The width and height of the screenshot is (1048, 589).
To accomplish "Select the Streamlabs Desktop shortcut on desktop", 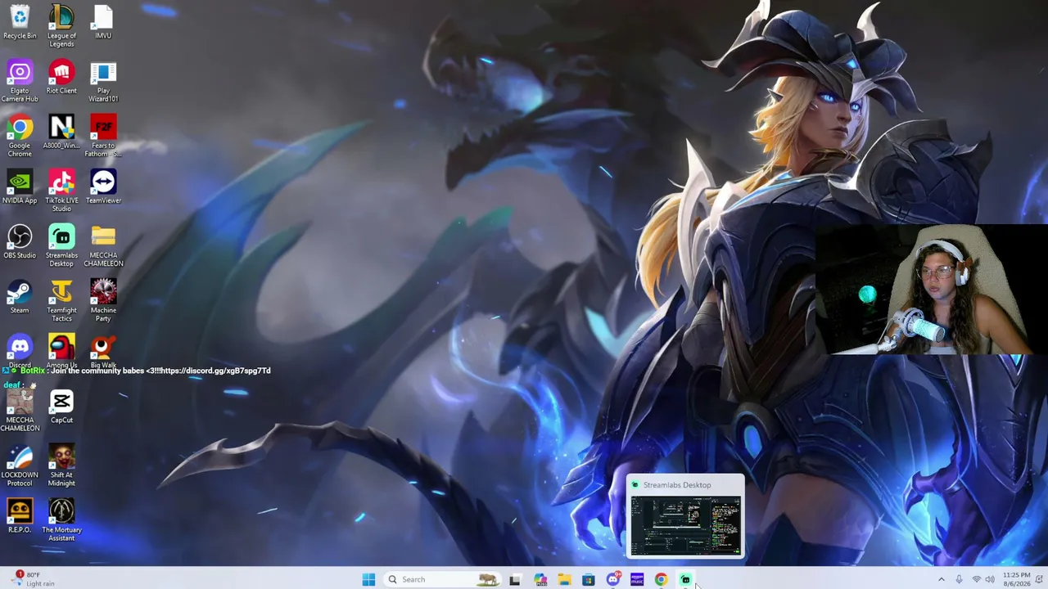I will [x=61, y=246].
